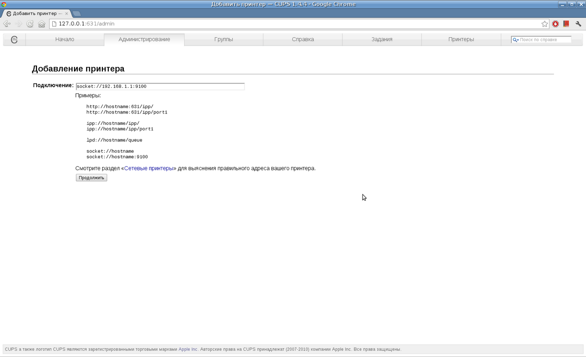
Task: Open the Apple Inc link in footer
Action: pos(188,349)
